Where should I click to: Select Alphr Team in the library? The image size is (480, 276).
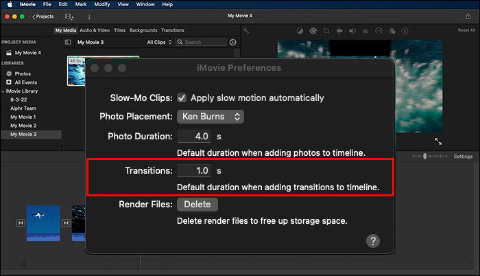[23, 108]
